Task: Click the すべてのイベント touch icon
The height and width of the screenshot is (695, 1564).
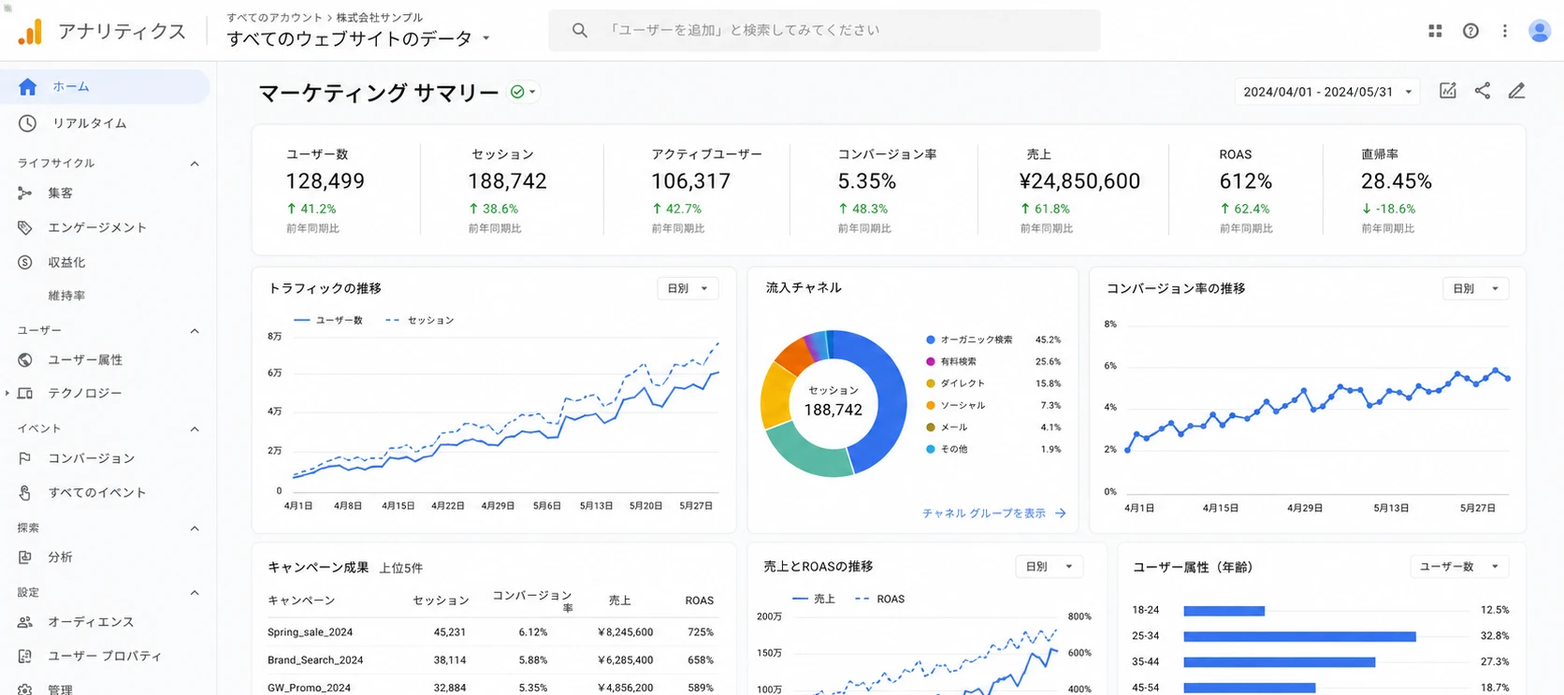Action: 25,493
